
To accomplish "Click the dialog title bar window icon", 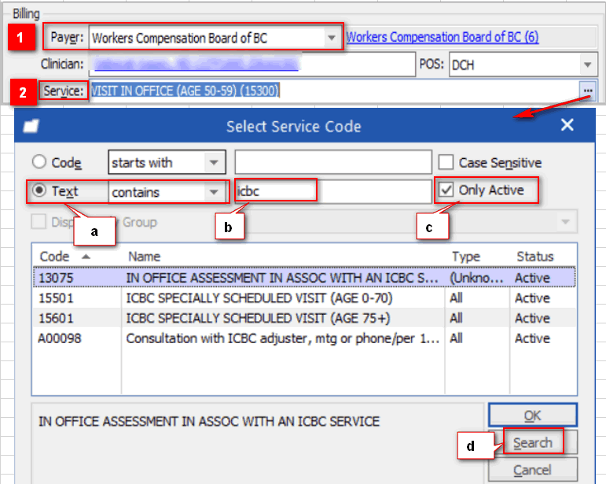I will (x=31, y=126).
